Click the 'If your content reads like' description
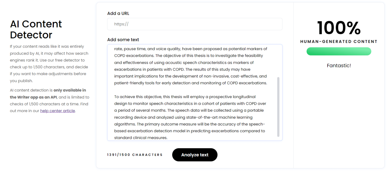This screenshot has height=171, width=391. click(47, 47)
